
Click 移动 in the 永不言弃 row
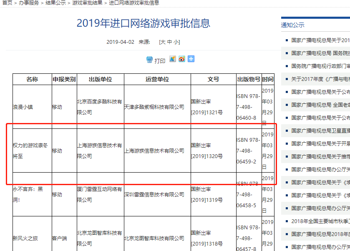[57, 195]
